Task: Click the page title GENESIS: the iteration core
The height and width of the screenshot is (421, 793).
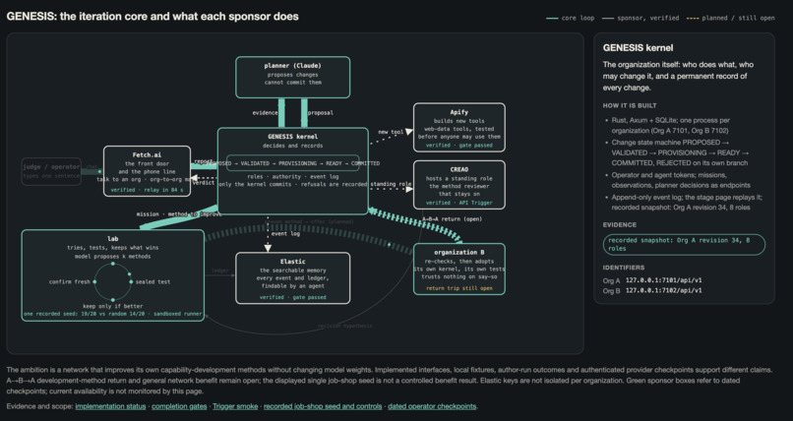Action: (152, 16)
